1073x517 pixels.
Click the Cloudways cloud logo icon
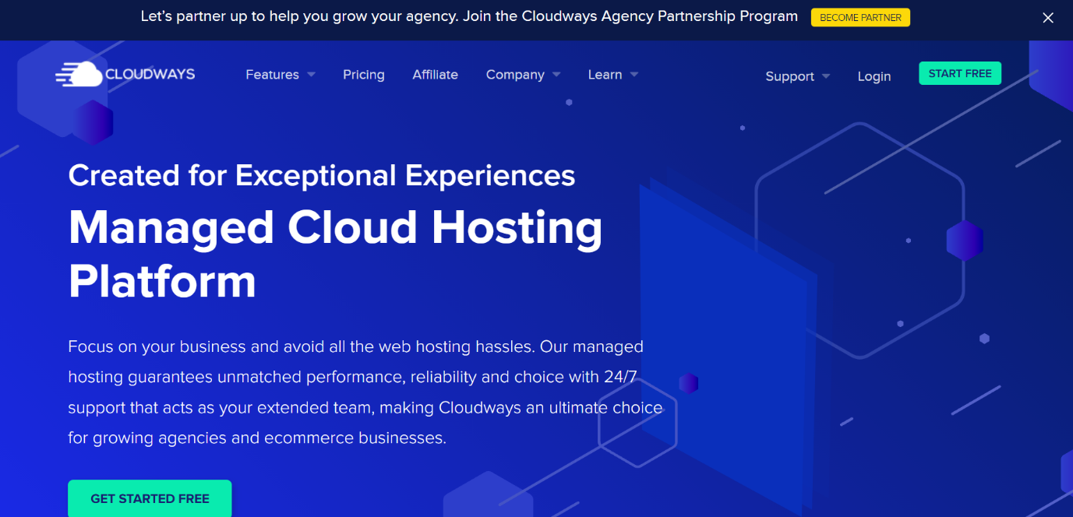[x=79, y=74]
